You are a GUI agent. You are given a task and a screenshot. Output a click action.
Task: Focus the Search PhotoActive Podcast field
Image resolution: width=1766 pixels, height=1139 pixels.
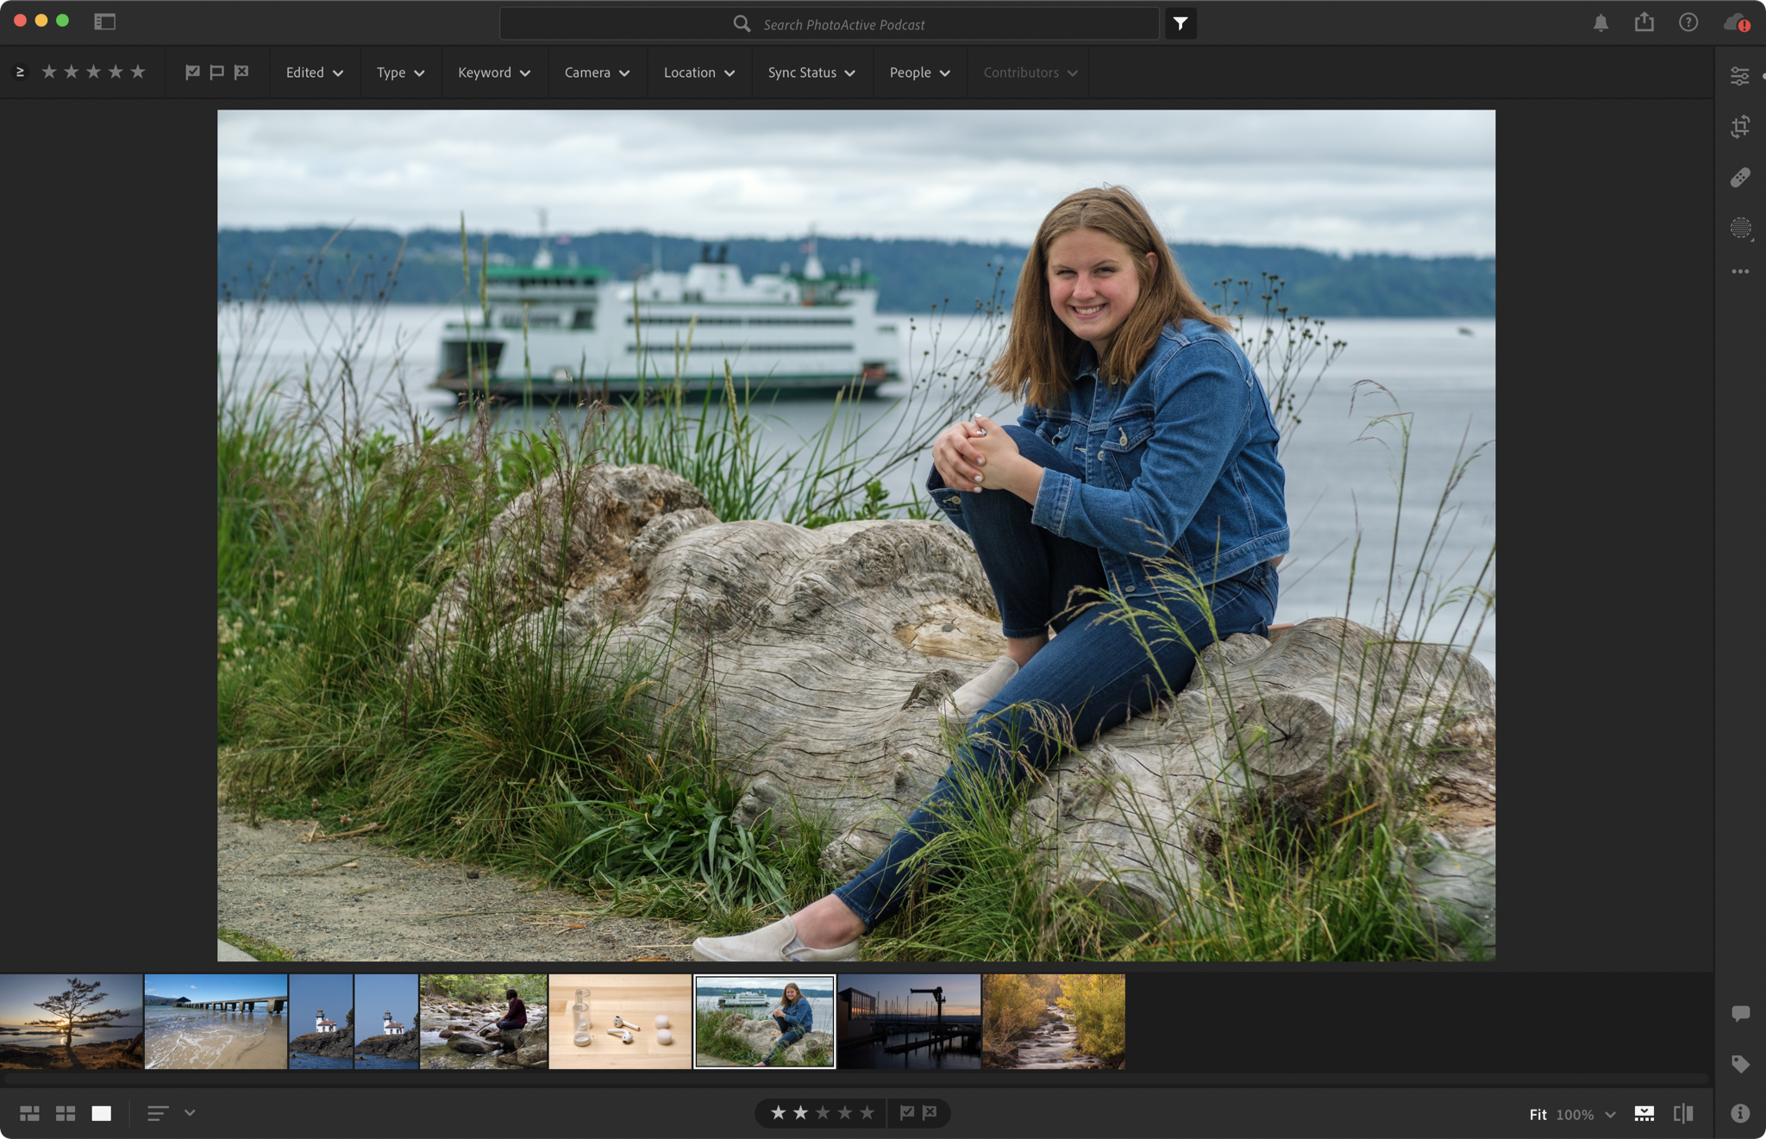click(x=830, y=24)
